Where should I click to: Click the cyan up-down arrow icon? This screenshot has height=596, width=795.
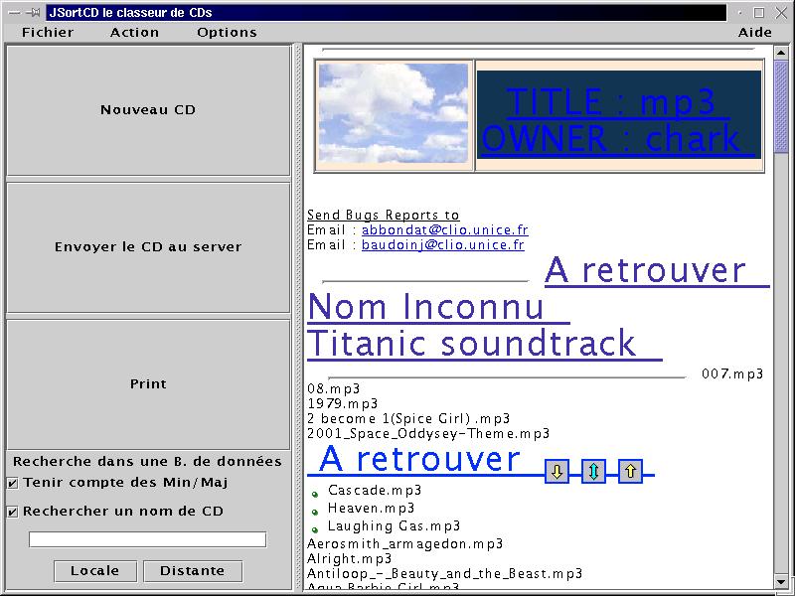pyautogui.click(x=593, y=472)
